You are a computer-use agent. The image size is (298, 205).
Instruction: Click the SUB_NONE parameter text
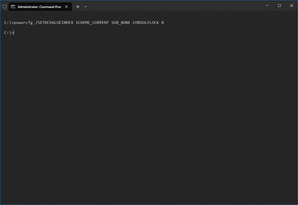pyautogui.click(x=121, y=23)
